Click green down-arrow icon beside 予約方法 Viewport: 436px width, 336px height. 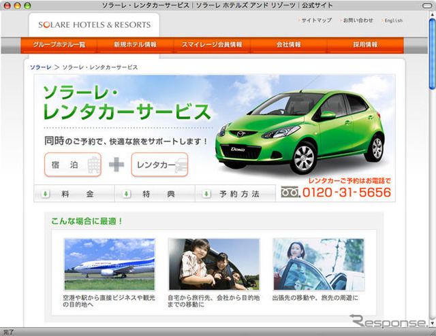206,194
